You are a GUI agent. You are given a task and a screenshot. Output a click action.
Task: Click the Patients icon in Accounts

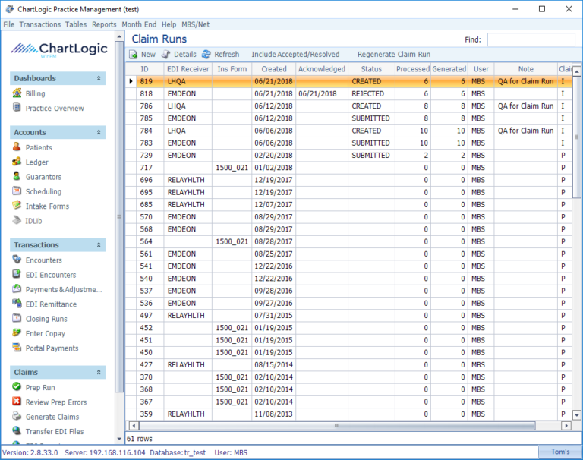click(17, 147)
